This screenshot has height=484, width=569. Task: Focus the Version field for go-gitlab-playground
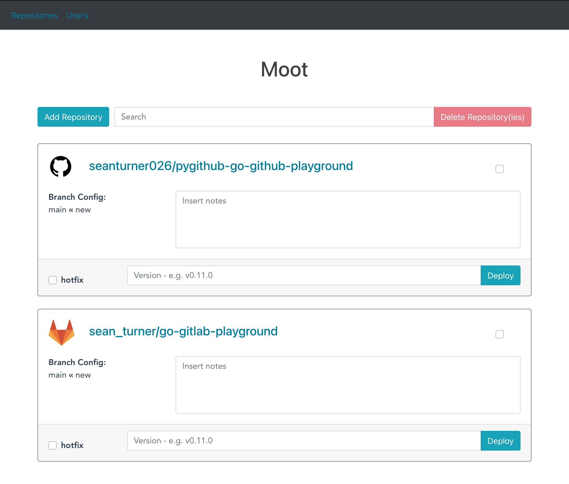(304, 441)
